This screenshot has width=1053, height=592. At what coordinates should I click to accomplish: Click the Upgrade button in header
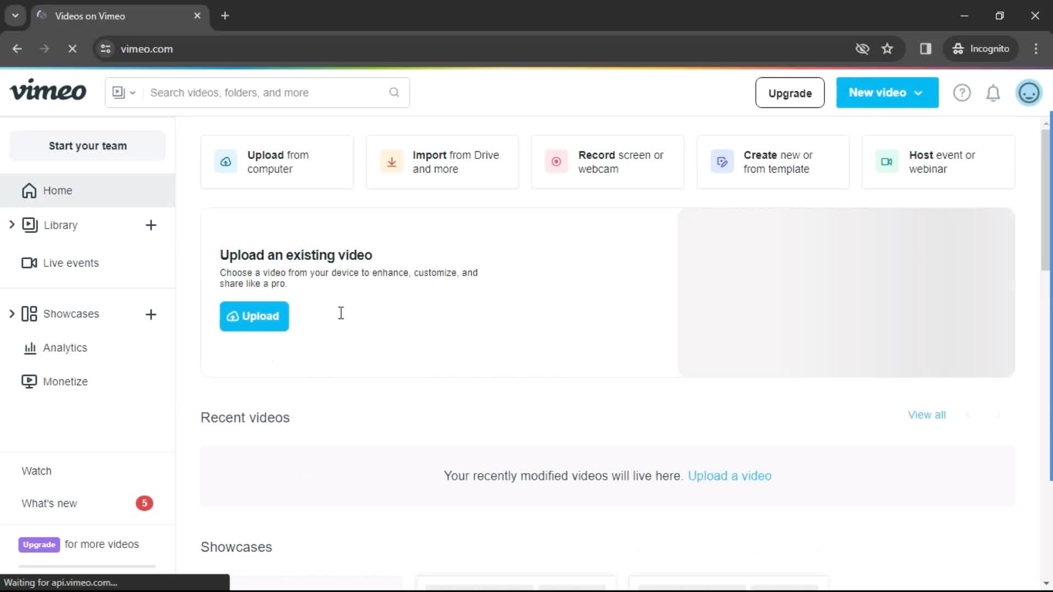pos(790,93)
